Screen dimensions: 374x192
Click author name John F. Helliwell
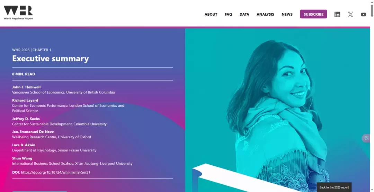pyautogui.click(x=26, y=87)
